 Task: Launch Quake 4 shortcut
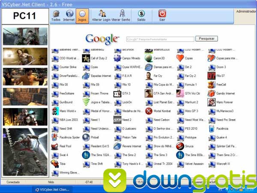(218, 138)
